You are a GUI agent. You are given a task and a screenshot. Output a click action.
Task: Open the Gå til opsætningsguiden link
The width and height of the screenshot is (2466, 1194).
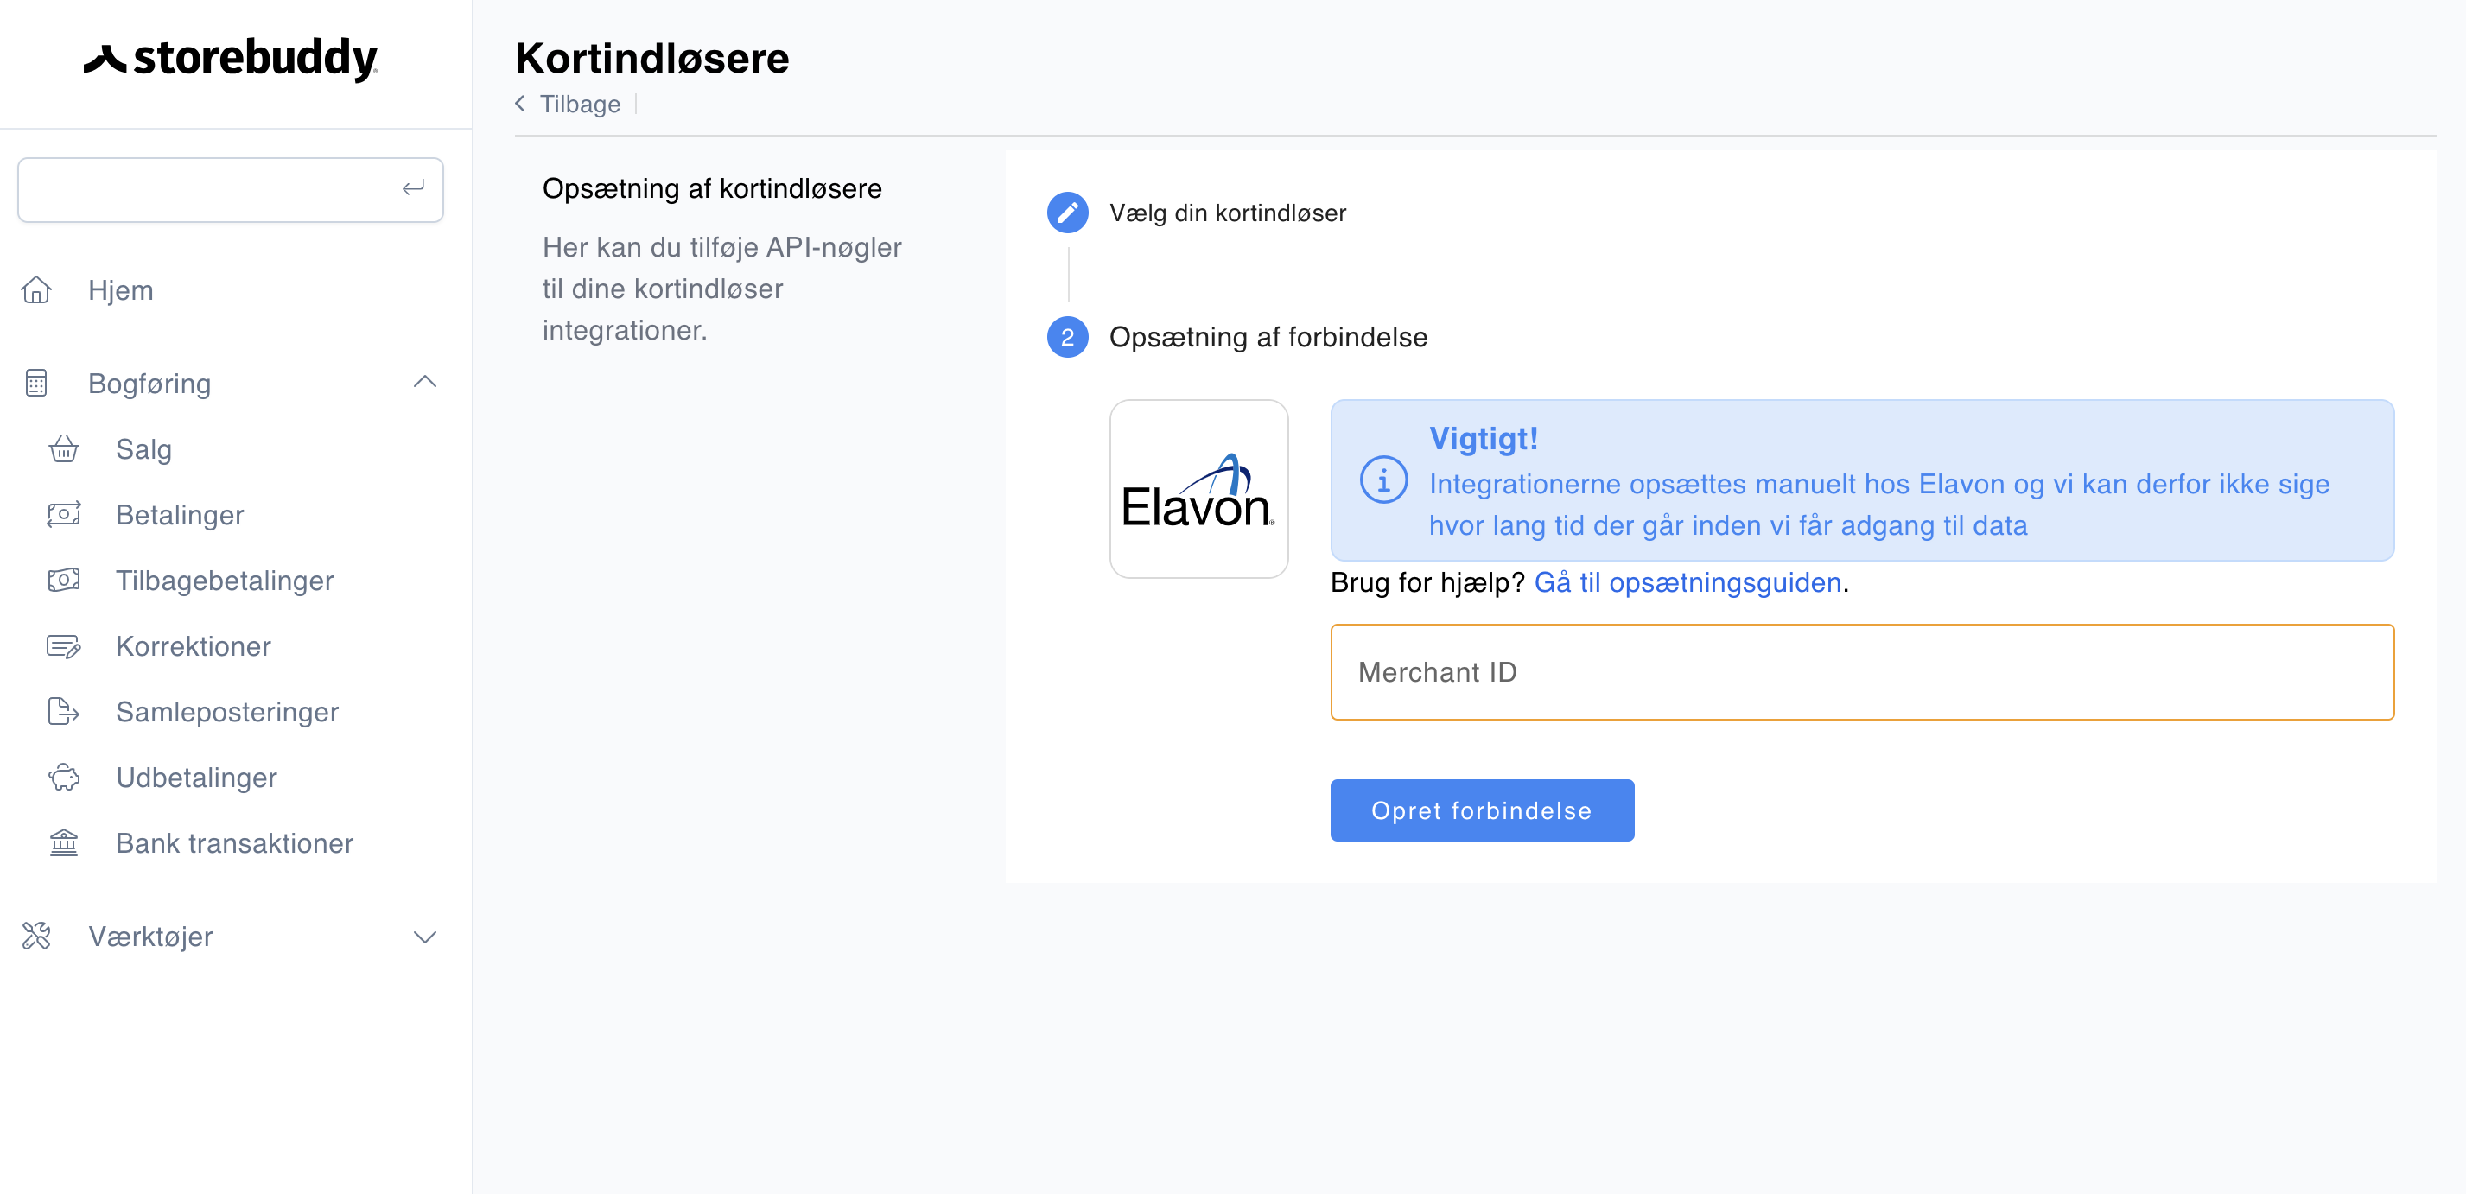click(x=1687, y=582)
